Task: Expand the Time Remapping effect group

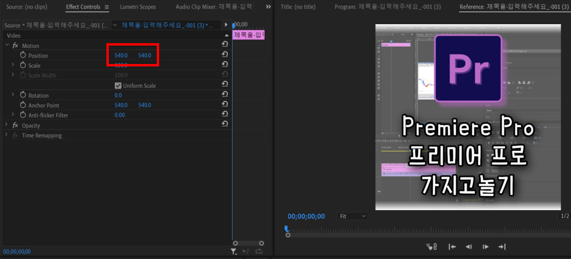Action: point(7,135)
